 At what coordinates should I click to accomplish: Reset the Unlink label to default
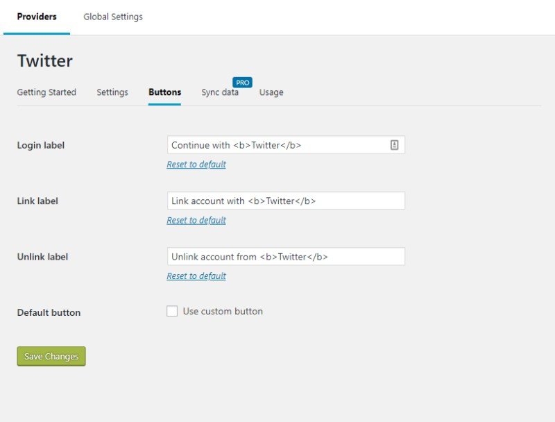point(196,276)
